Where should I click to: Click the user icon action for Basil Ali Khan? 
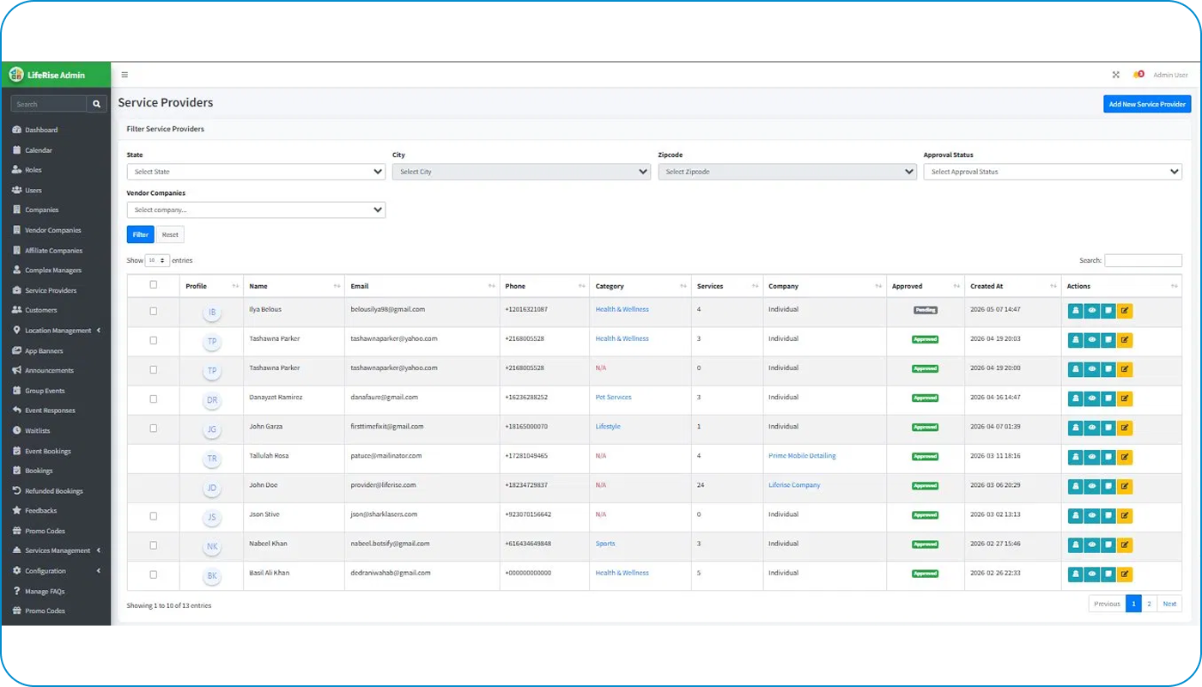1075,574
